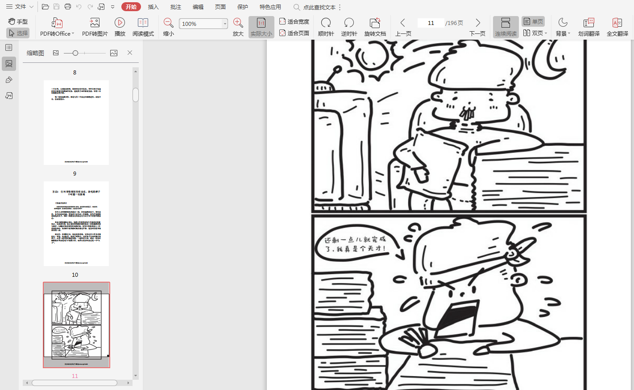Viewport: 634px width, 390px height.
Task: Click 全文翻译 full-text translation
Action: 617,27
